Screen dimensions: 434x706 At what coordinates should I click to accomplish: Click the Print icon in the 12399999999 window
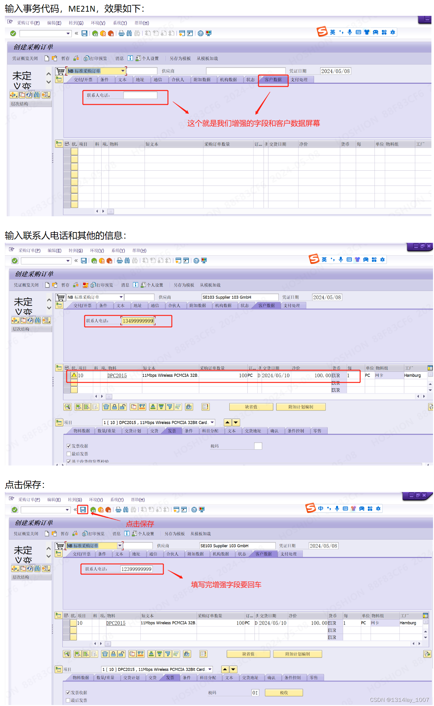coord(118,510)
